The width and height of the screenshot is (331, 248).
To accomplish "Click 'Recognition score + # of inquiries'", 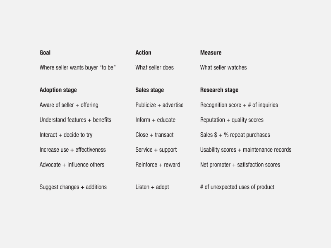I will click(x=239, y=105).
